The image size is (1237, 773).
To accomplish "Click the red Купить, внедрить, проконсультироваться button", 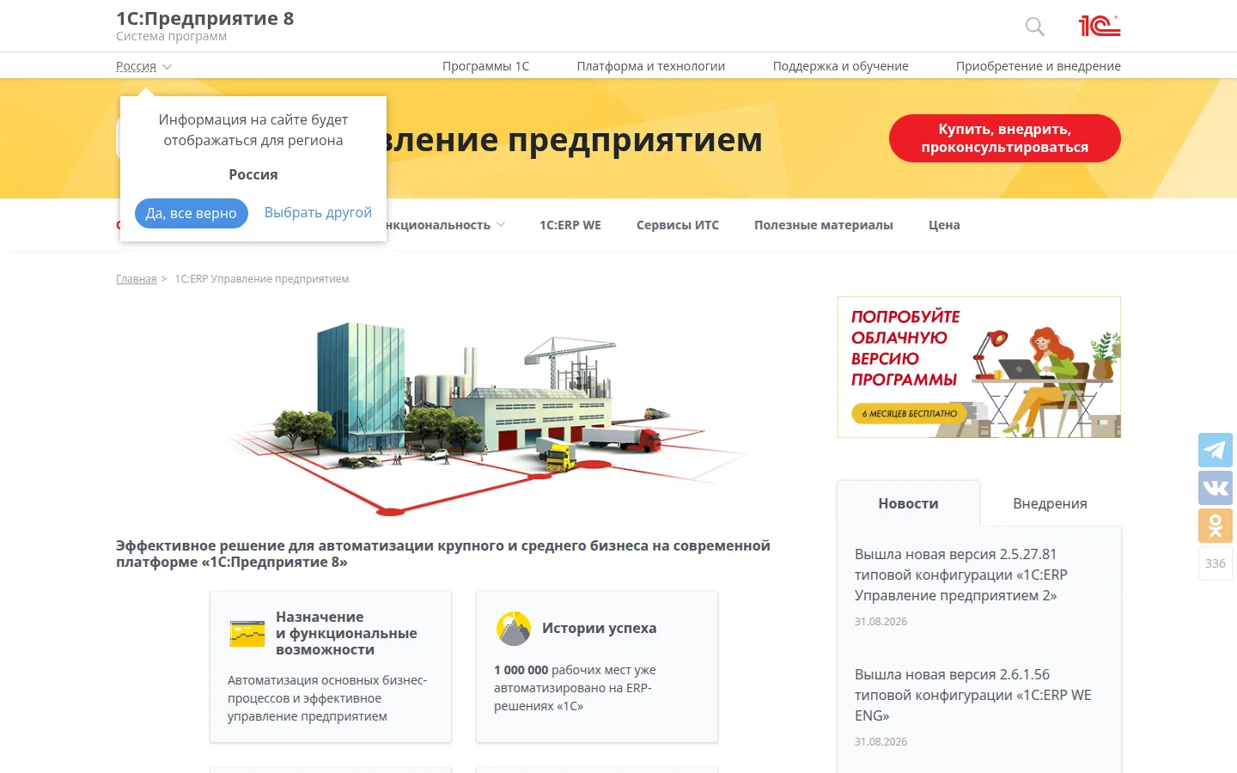I will 1004,138.
